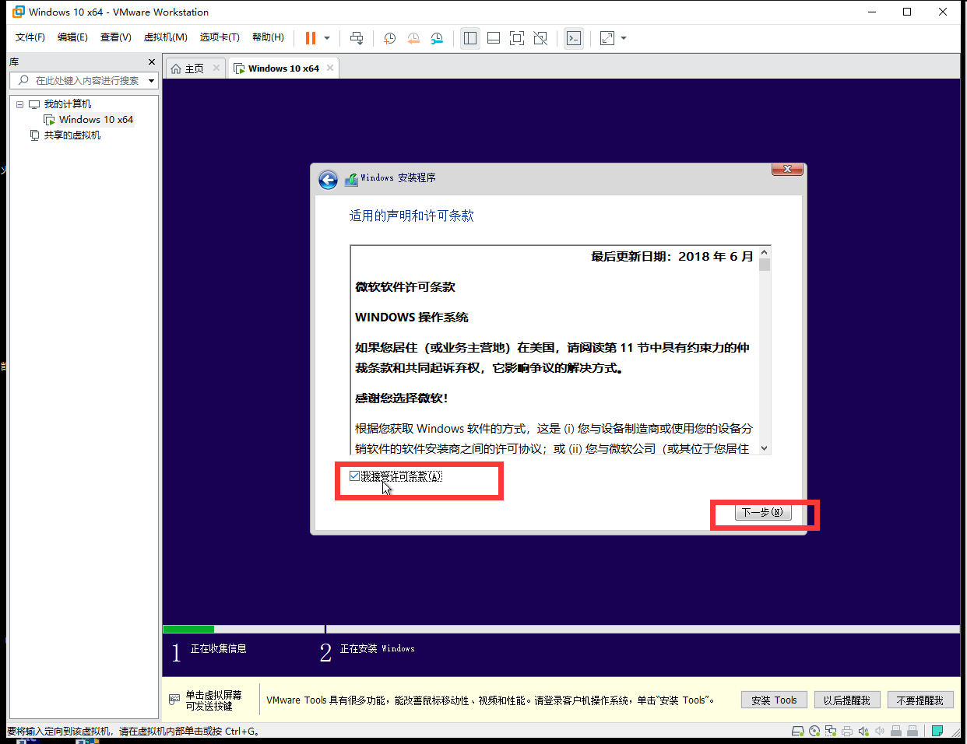Click the 下一步(N) button

coord(763,512)
